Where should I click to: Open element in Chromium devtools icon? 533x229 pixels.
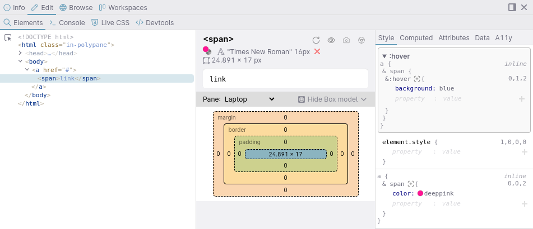click(x=361, y=40)
